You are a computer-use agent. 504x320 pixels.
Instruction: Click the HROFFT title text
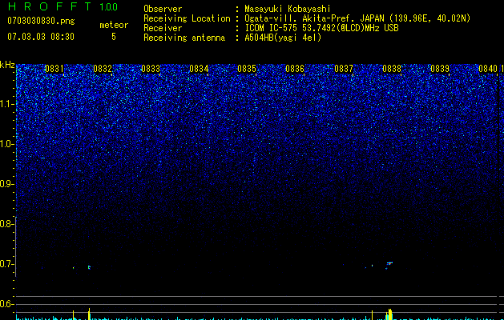[x=50, y=6]
